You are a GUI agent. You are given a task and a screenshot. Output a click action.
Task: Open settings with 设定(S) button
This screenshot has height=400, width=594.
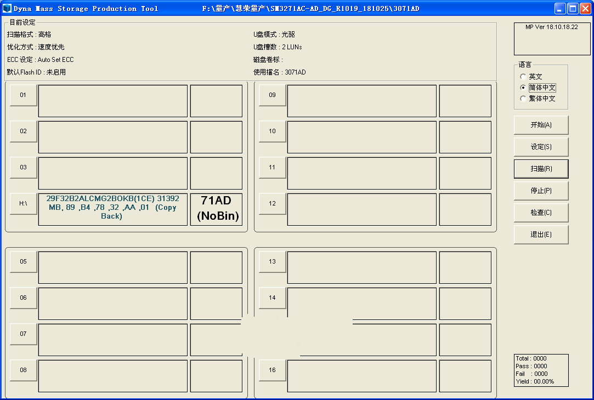click(x=541, y=147)
